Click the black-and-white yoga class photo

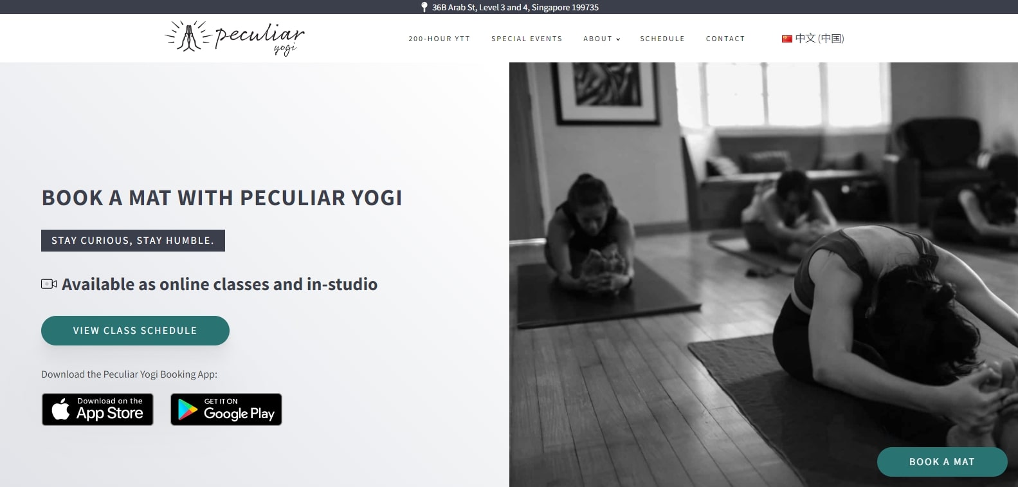click(x=763, y=275)
